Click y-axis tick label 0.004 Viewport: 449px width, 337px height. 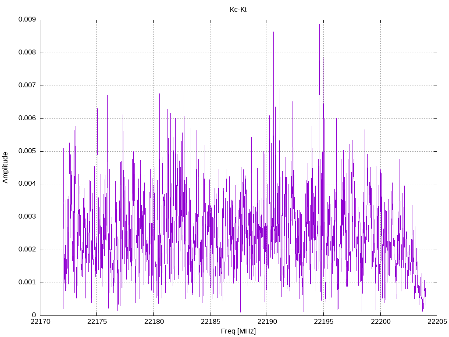[x=27, y=183]
